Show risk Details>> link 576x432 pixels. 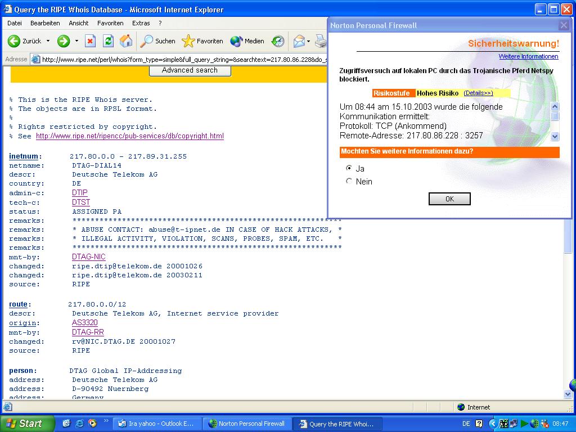[478, 93]
